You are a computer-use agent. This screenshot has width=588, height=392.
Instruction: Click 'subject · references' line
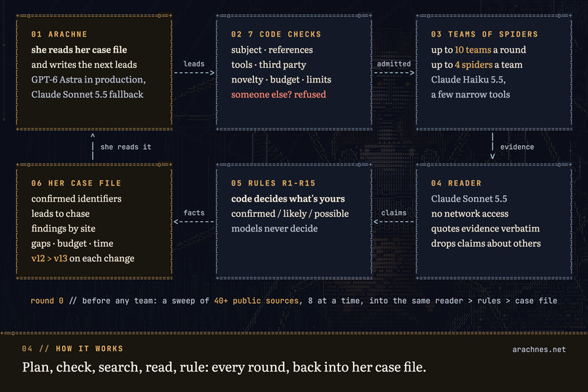coord(272,50)
